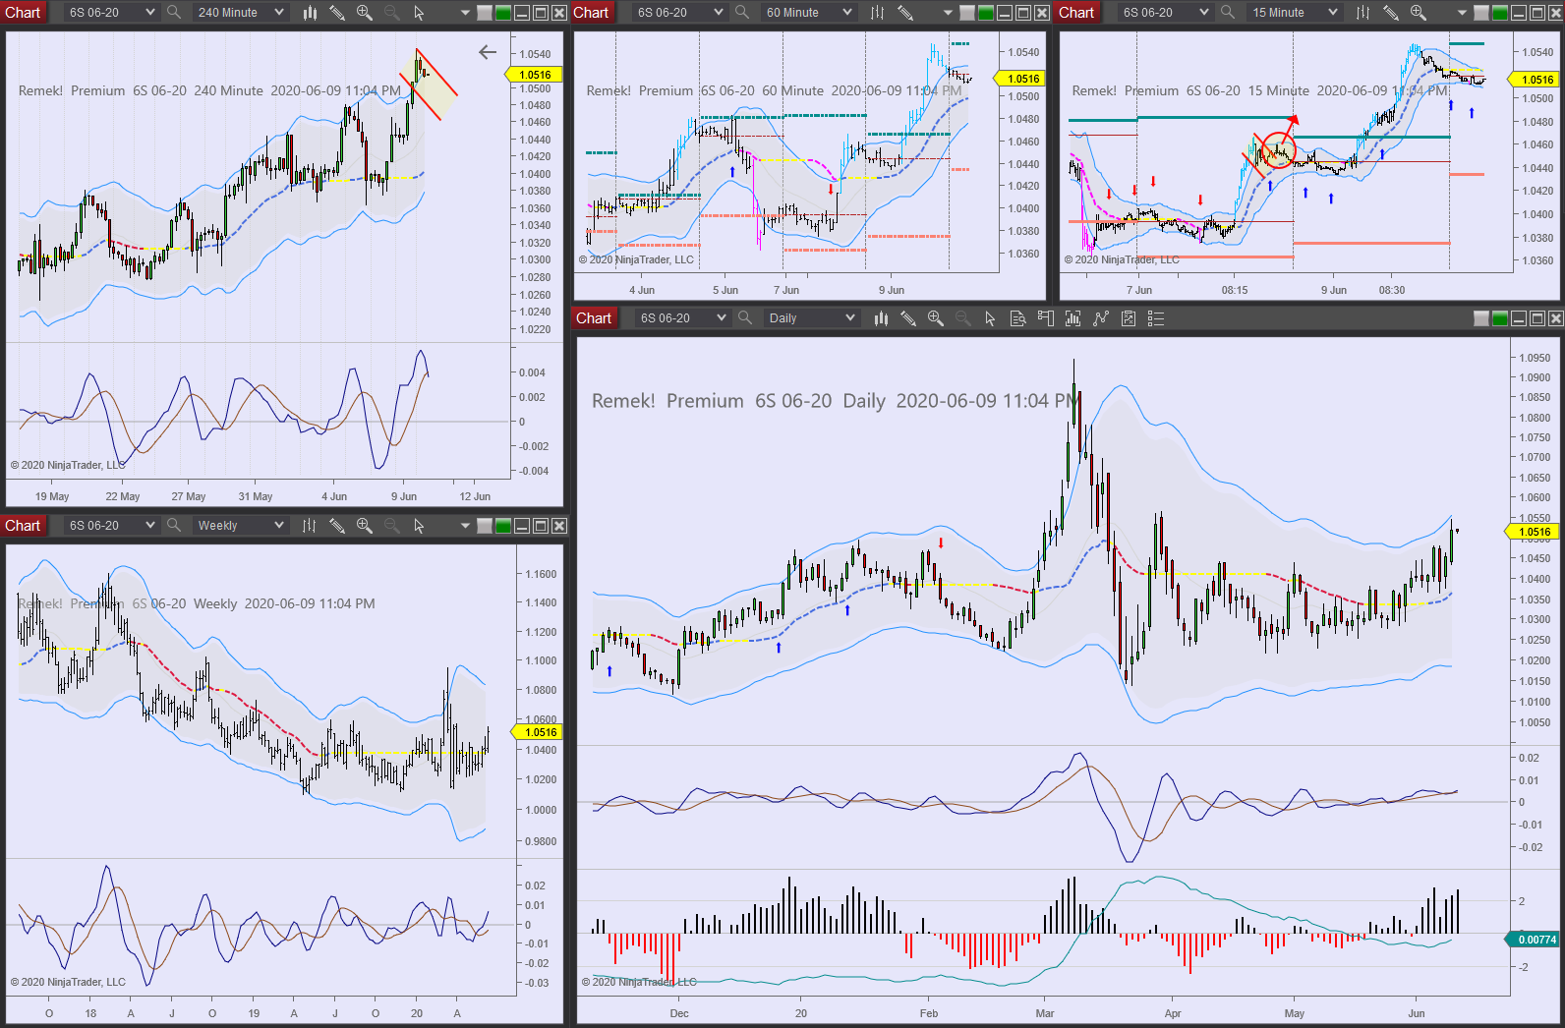Click gray link square in Weekly chart
This screenshot has height=1028, width=1565.
(x=485, y=526)
